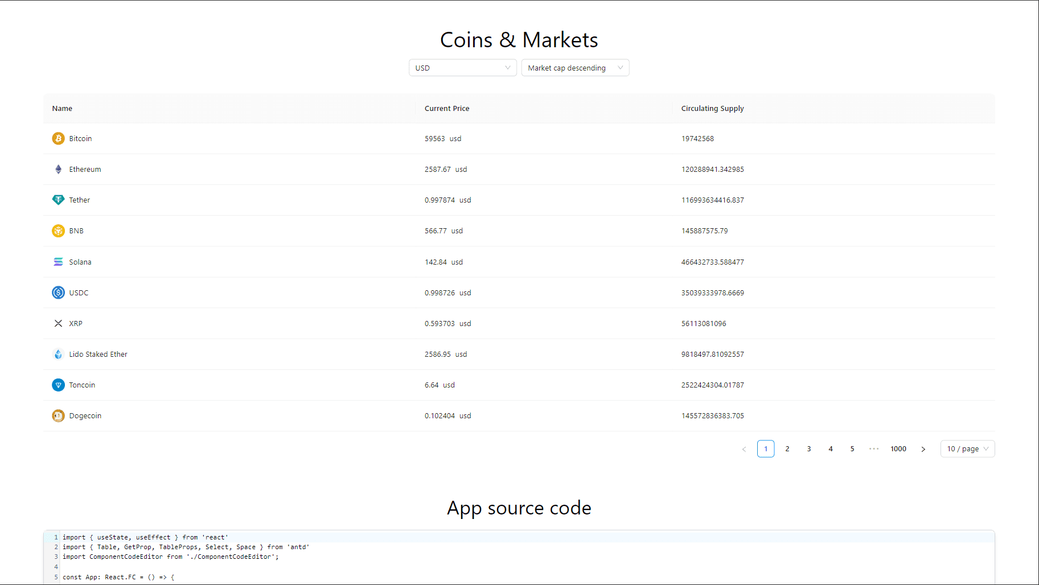Click code line importing ComponentCodeEditor
Image resolution: width=1039 pixels, height=585 pixels.
point(171,557)
